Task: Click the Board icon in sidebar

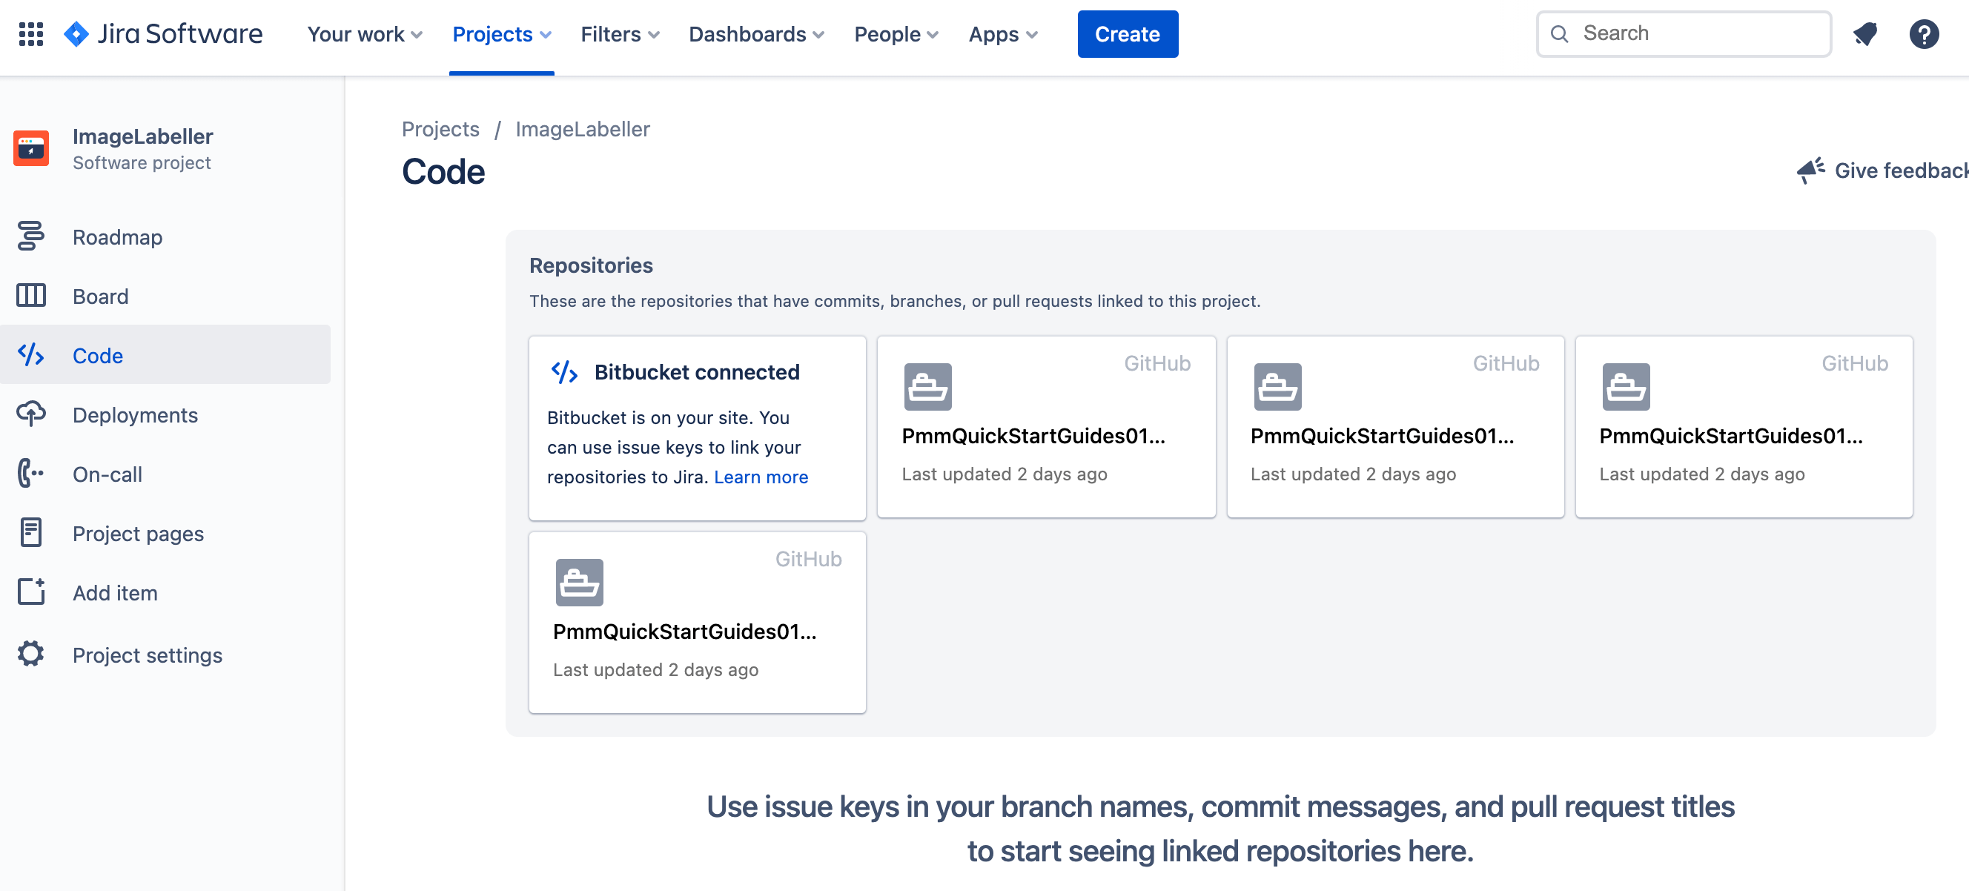Action: 30,295
